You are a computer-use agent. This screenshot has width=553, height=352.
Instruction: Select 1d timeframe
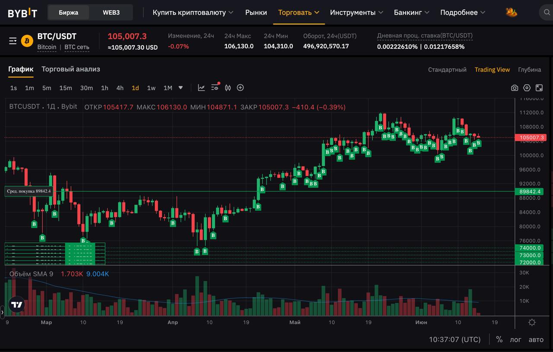135,88
